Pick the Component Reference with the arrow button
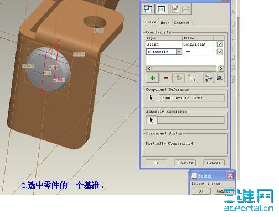279x217 pixels. (151, 98)
